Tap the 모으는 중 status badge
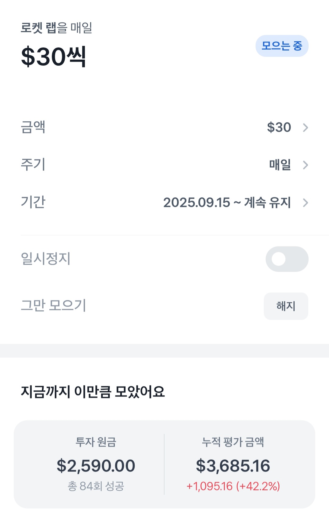 [282, 46]
